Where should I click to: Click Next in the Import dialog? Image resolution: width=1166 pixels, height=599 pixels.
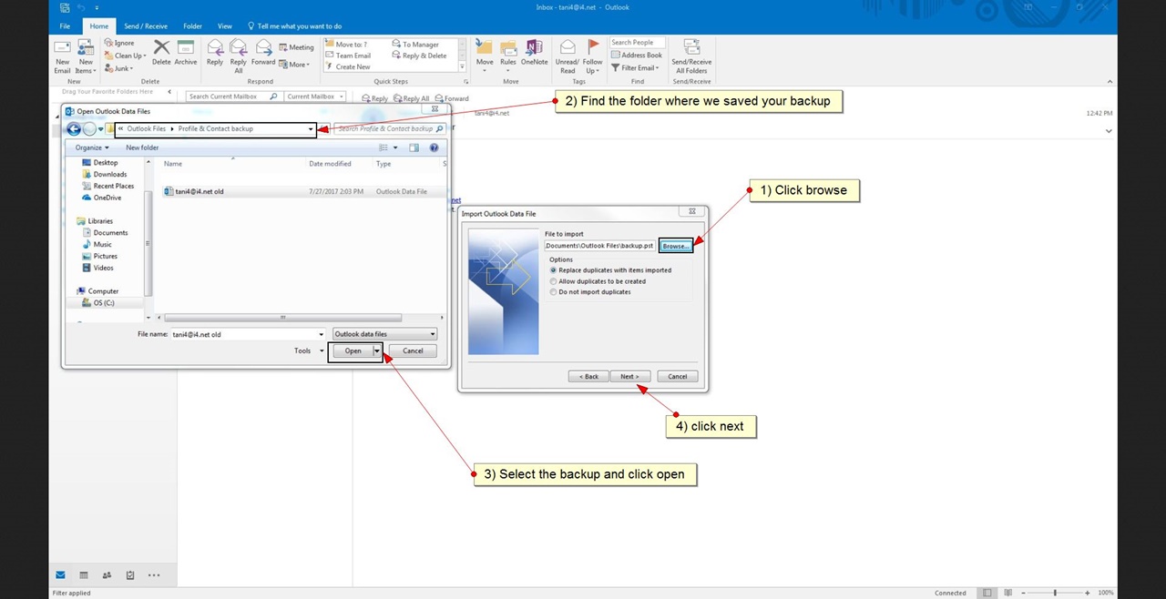[629, 376]
